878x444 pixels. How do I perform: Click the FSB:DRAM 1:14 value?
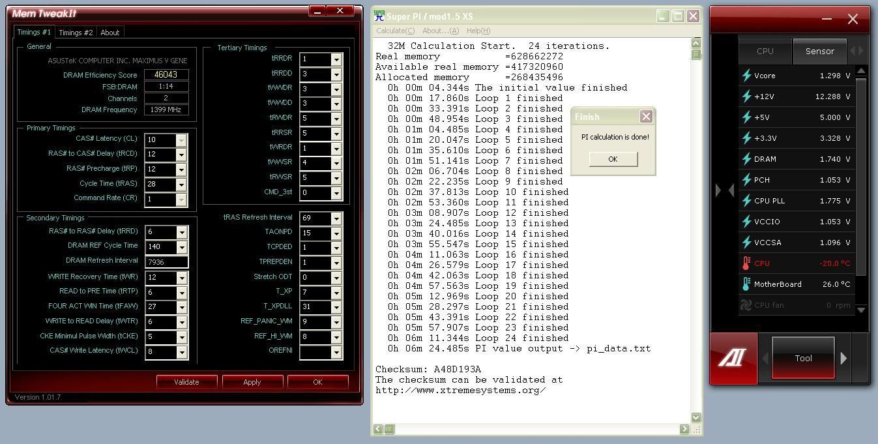(166, 87)
